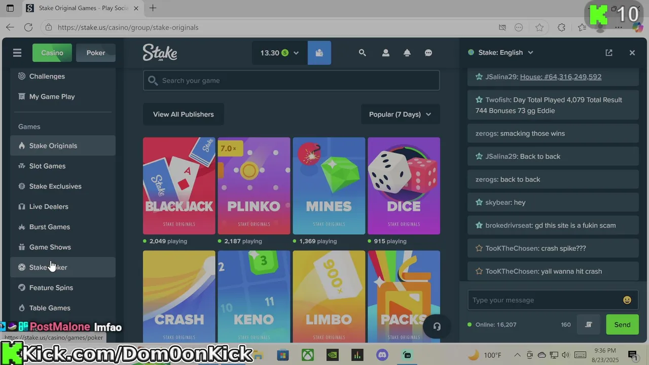
Task: Open browser extensions puzzle icon
Action: [x=561, y=27]
